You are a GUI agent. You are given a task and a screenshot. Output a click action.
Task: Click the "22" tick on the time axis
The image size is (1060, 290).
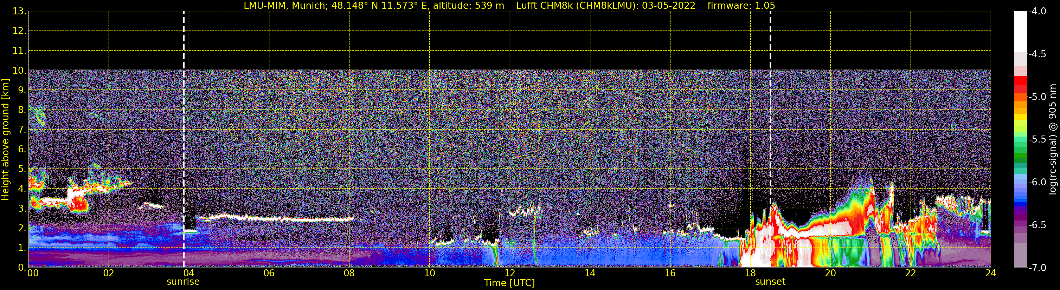pos(911,273)
